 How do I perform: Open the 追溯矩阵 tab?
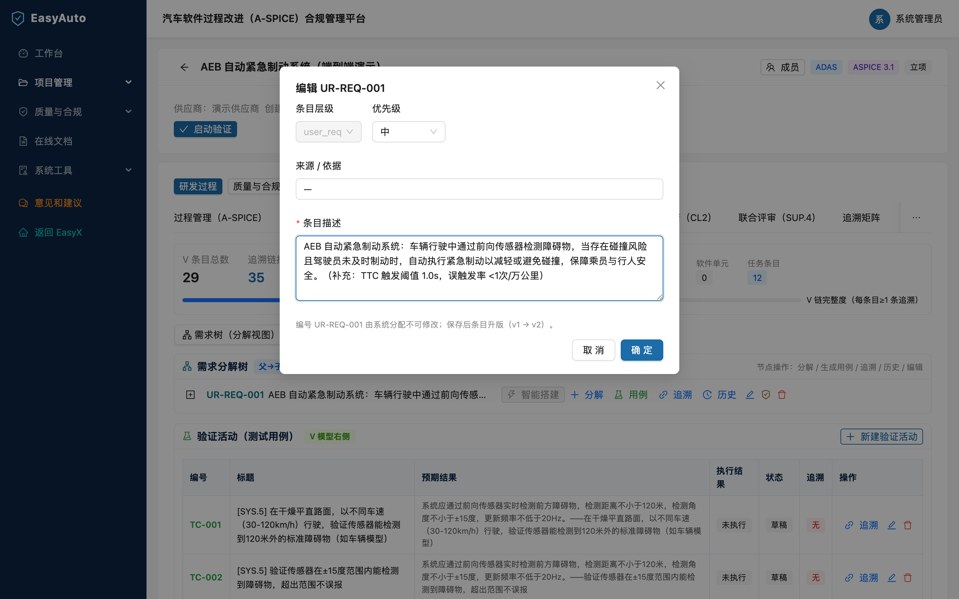coord(861,218)
